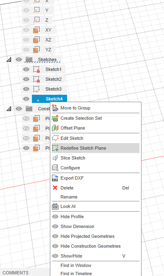Click the Move to Group folder icon

[55, 108]
